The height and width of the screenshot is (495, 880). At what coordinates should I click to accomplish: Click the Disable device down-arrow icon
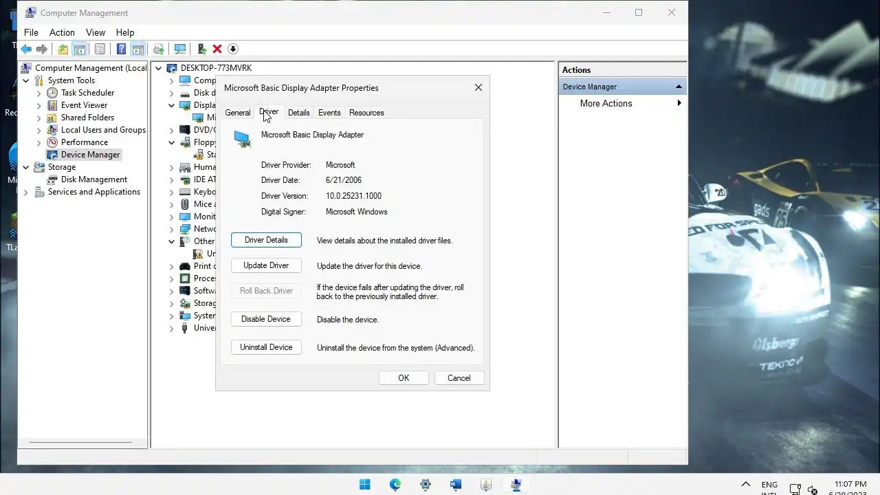233,49
